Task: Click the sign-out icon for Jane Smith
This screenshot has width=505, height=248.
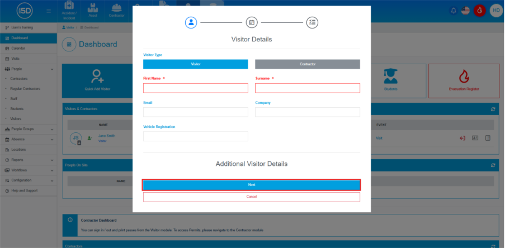Action: (x=462, y=138)
